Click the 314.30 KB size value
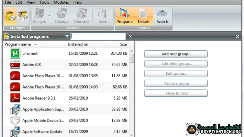 point(119,53)
